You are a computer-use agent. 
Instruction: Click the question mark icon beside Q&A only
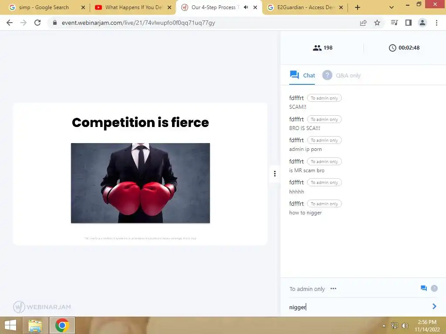point(327,75)
